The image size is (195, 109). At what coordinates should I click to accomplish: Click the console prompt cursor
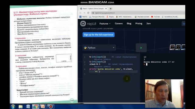(x=147, y=64)
